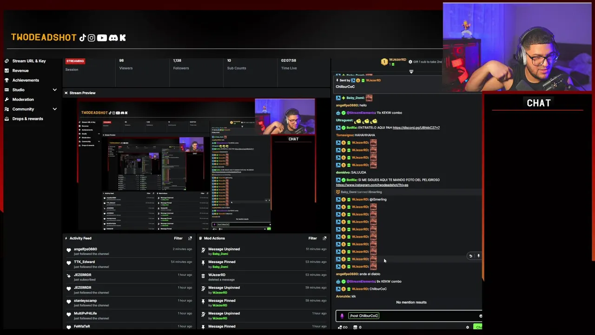Expand the Studio section chevron
This screenshot has height=335, width=595.
point(54,90)
